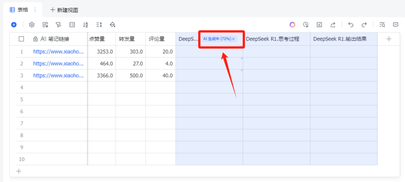Open the group records tool
The width and height of the screenshot is (405, 182).
coord(72,25)
